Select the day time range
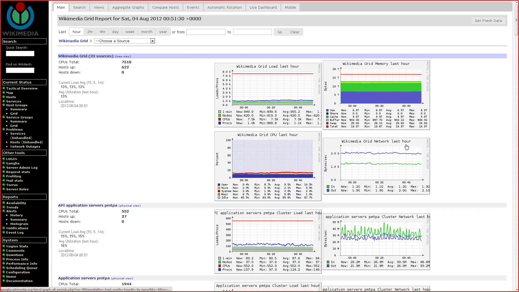The height and width of the screenshot is (292, 519). (115, 32)
